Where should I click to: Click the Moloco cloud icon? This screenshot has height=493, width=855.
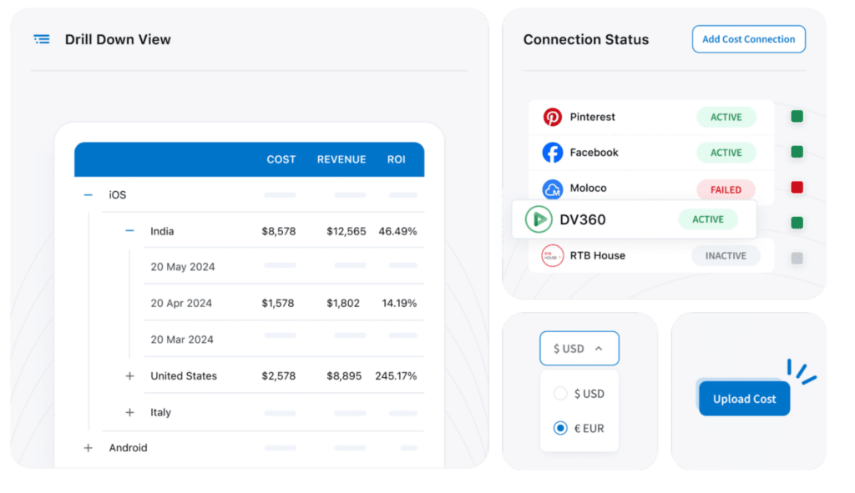(x=552, y=189)
